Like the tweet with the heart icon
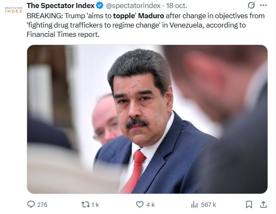Viewport: 276px width, 214px height. coord(140,205)
